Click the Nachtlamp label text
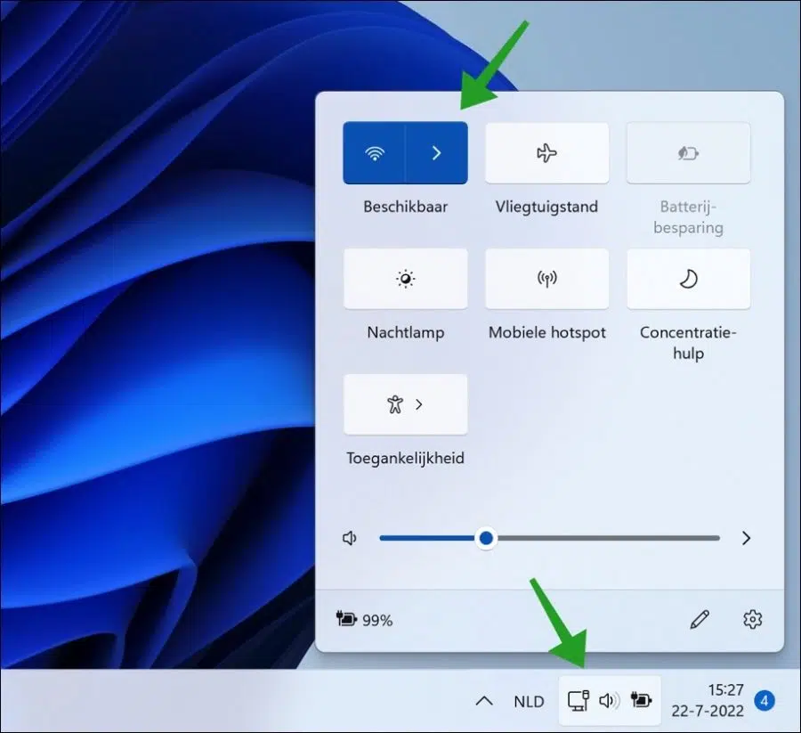The image size is (801, 733). (406, 332)
